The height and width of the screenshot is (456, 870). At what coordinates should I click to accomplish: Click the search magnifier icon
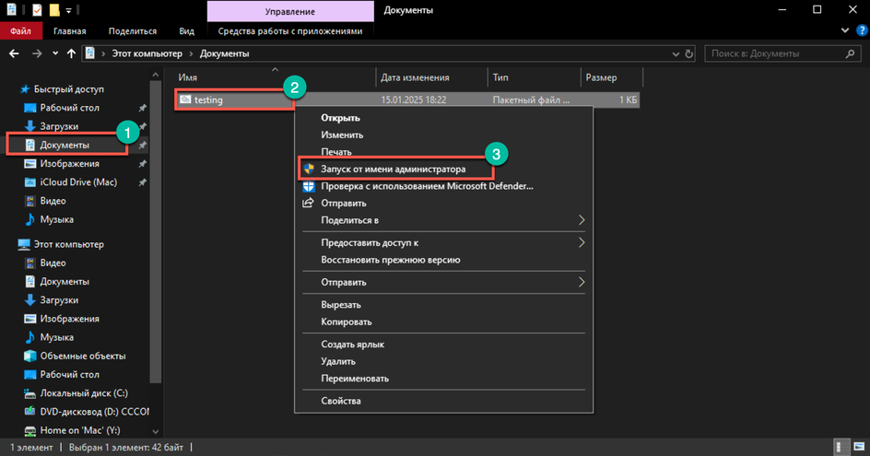pyautogui.click(x=850, y=53)
